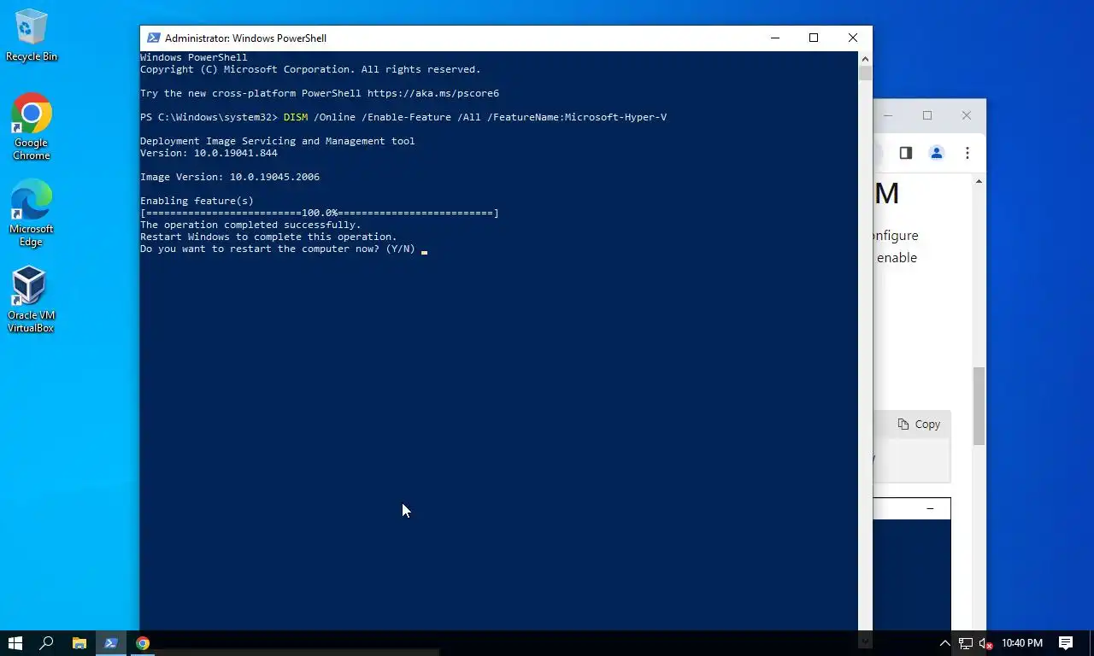Click the 'Enabling feature(s)' line
Screen dimensions: 1094x656
(197, 201)
